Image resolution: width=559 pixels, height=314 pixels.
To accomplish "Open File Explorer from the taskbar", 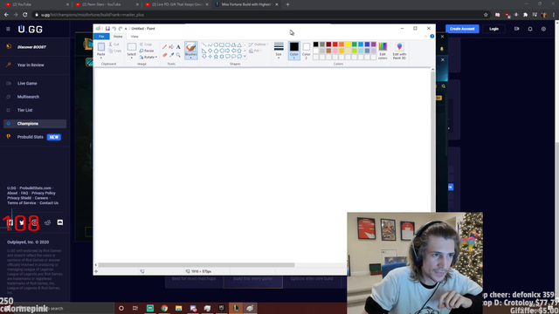I will (178, 308).
